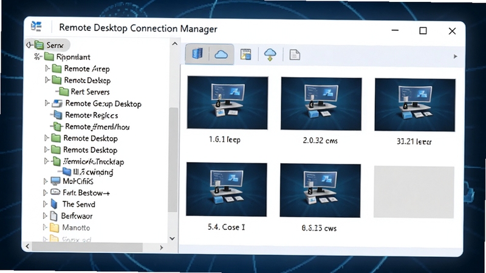
Task: Click the monitor icon beside 'MolrCifikS'
Action: click(55, 181)
